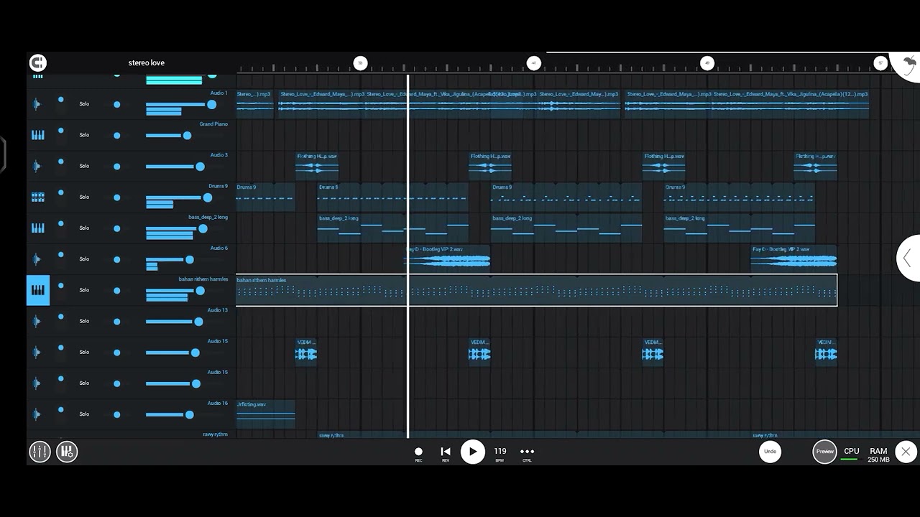
Task: Solo the Grand Piano track
Action: click(84, 135)
